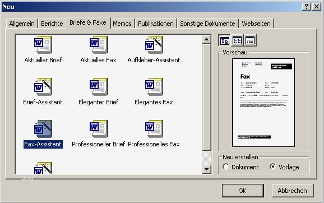Switch to large icons view

coord(224,40)
